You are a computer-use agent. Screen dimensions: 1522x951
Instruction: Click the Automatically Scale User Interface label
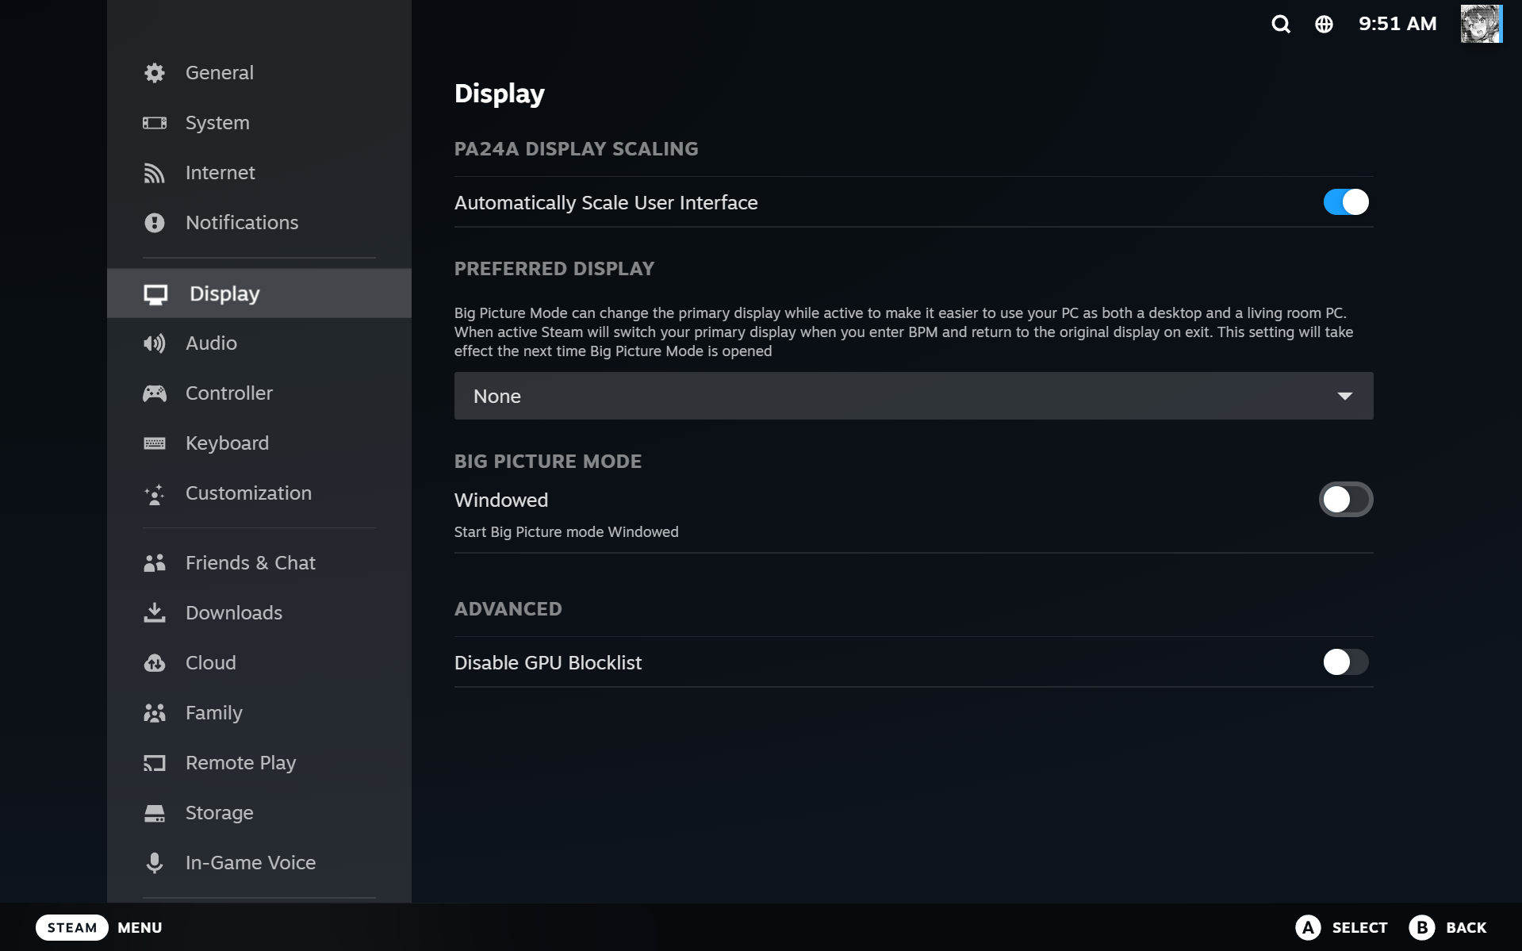point(606,203)
